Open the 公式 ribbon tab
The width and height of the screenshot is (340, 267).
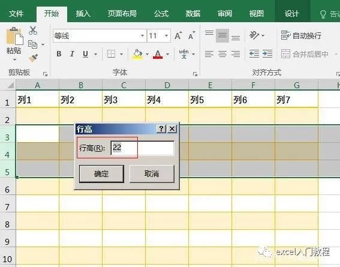[x=161, y=14]
